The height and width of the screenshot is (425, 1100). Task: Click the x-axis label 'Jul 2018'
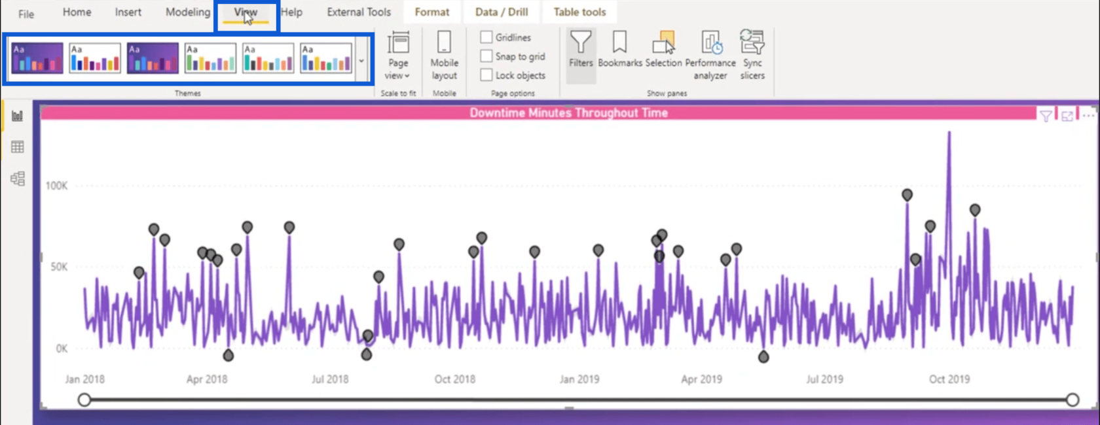coord(330,379)
